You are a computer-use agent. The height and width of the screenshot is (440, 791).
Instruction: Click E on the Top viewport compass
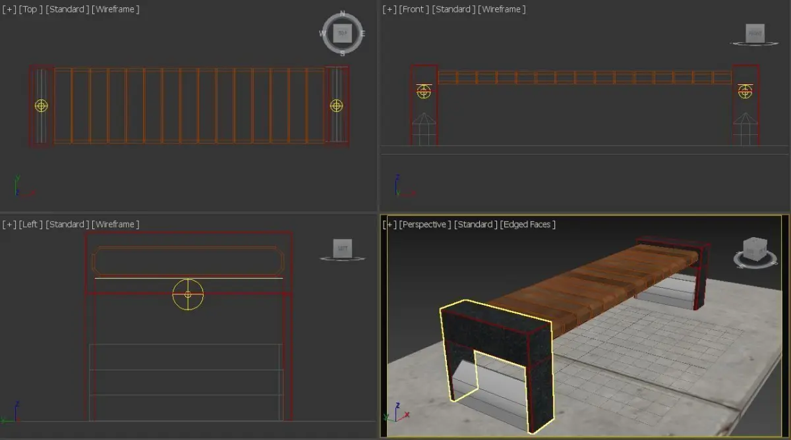click(363, 34)
